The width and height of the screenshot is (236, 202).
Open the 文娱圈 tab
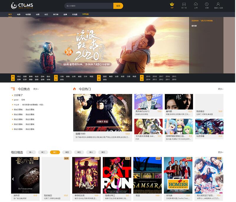(x=75, y=14)
